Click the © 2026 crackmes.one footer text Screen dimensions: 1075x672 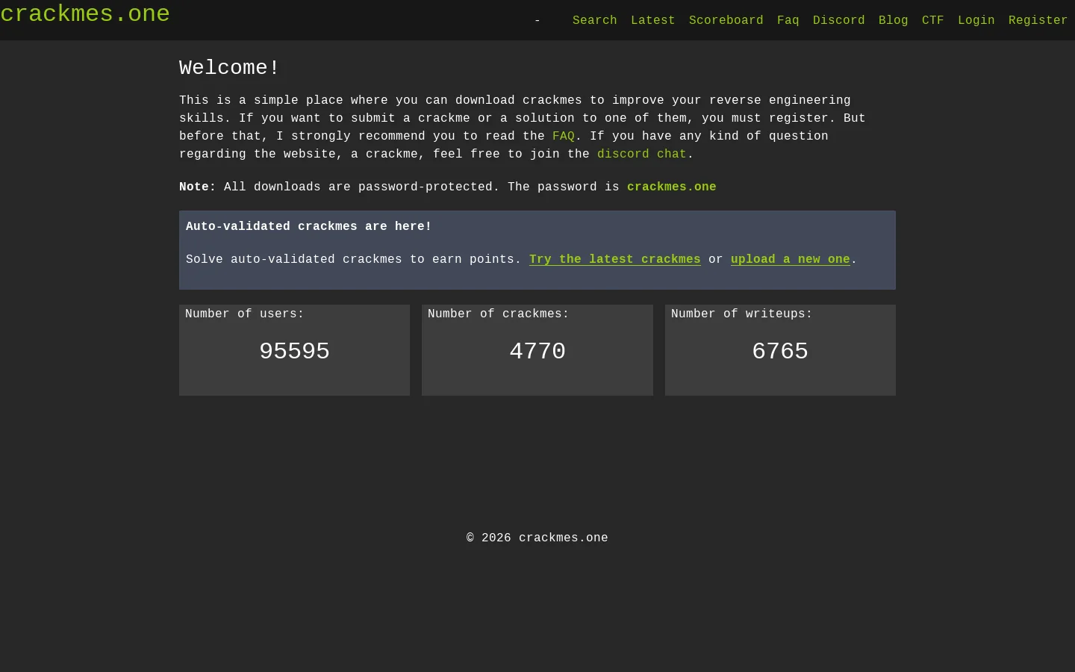(x=537, y=538)
